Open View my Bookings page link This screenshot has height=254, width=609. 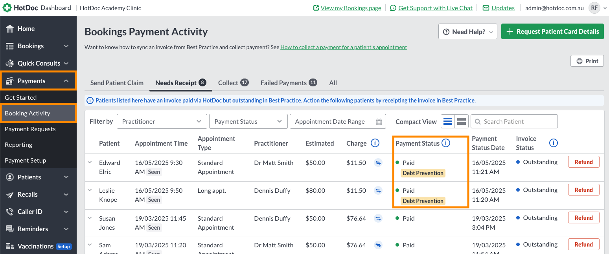pos(347,8)
